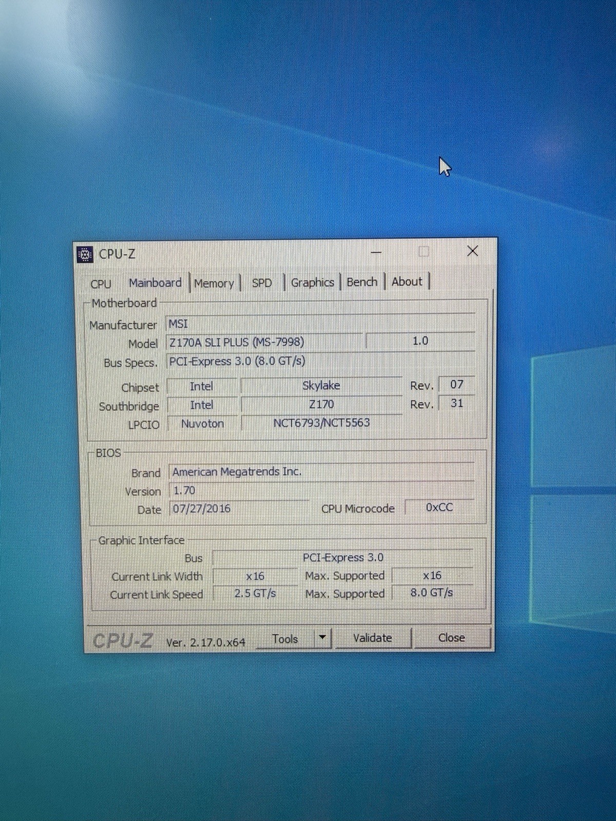Image resolution: width=616 pixels, height=821 pixels.
Task: Click the BIOS Date value 07/27/2016
Action: tap(239, 509)
